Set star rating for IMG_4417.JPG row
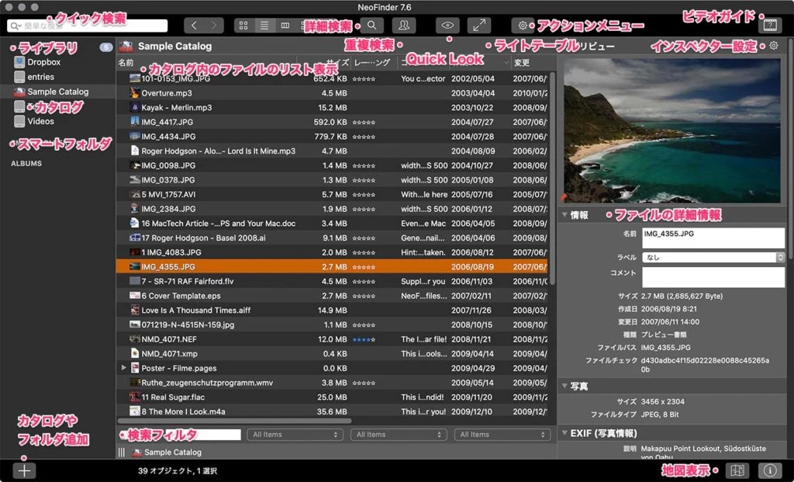The image size is (794, 482). tap(364, 122)
